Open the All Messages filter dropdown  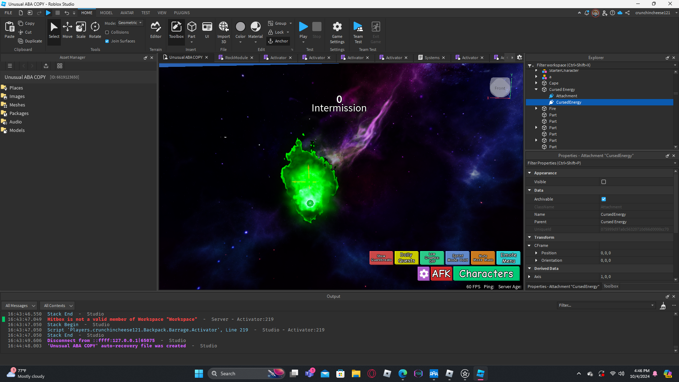point(20,306)
